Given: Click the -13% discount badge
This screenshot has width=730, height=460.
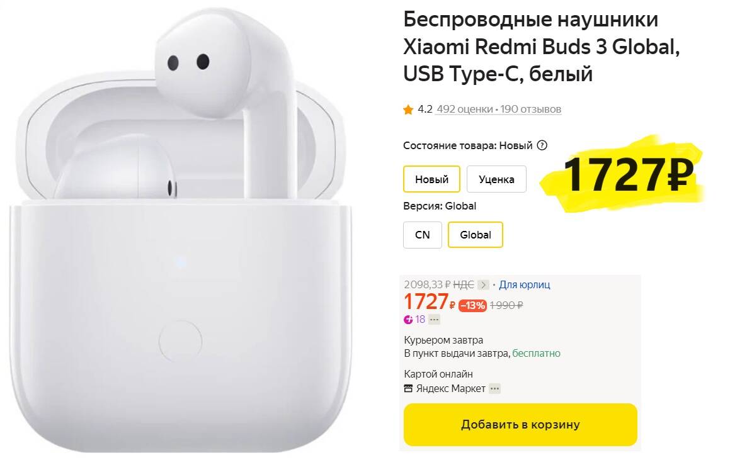Looking at the screenshot, I should point(472,306).
